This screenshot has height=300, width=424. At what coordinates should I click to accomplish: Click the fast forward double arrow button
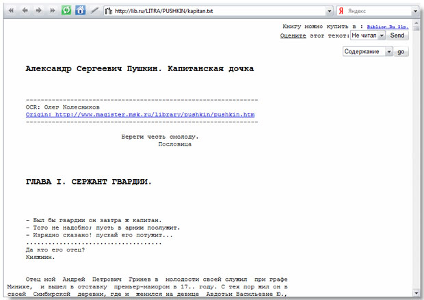click(53, 10)
